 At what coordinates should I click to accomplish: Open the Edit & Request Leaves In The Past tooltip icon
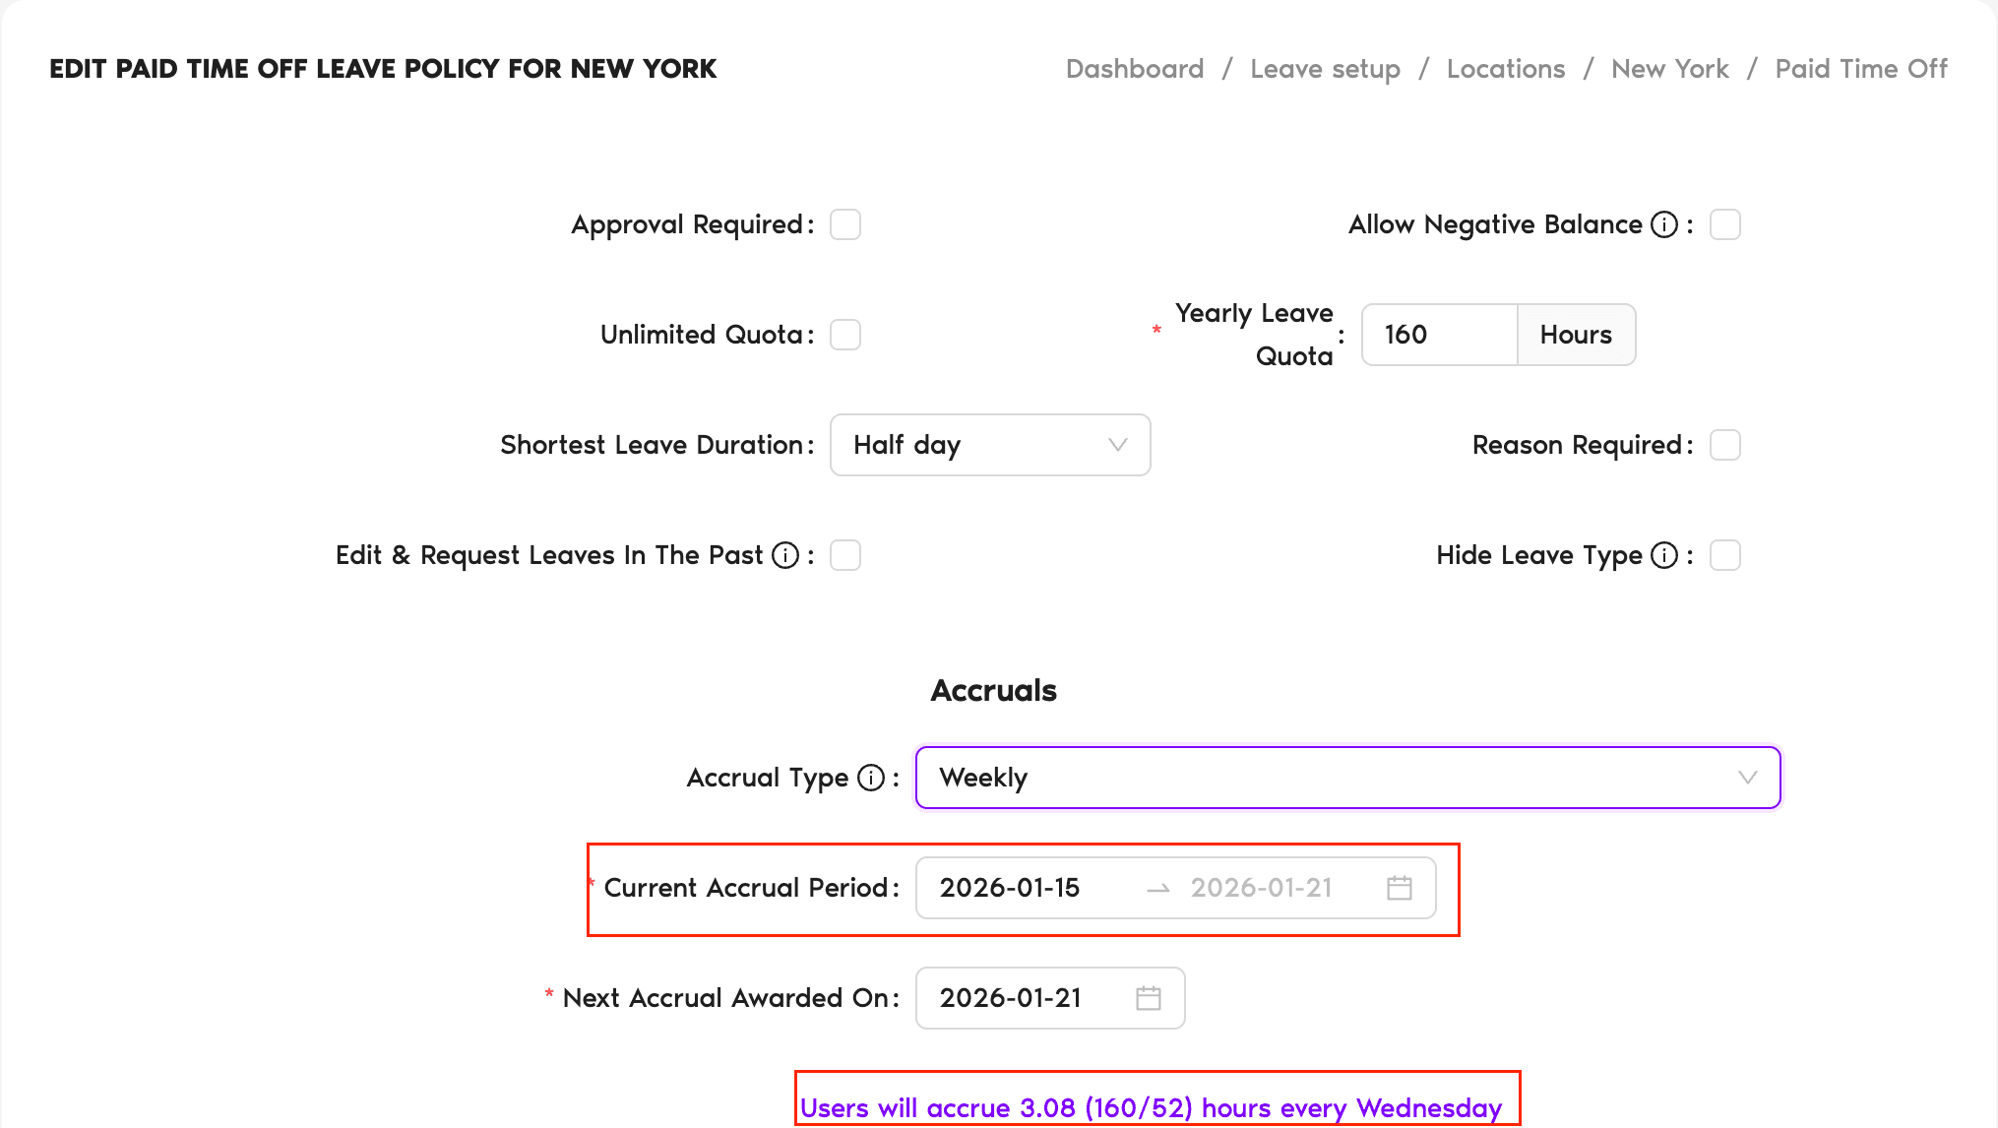(x=785, y=554)
